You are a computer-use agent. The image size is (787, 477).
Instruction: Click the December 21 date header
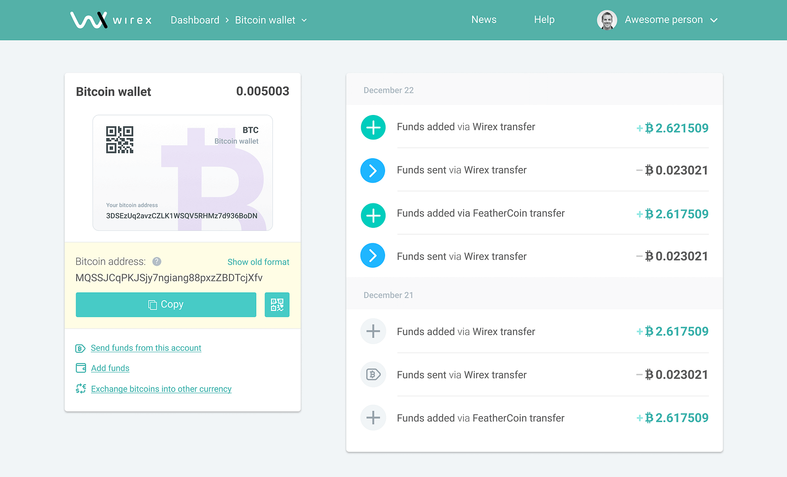tap(389, 295)
